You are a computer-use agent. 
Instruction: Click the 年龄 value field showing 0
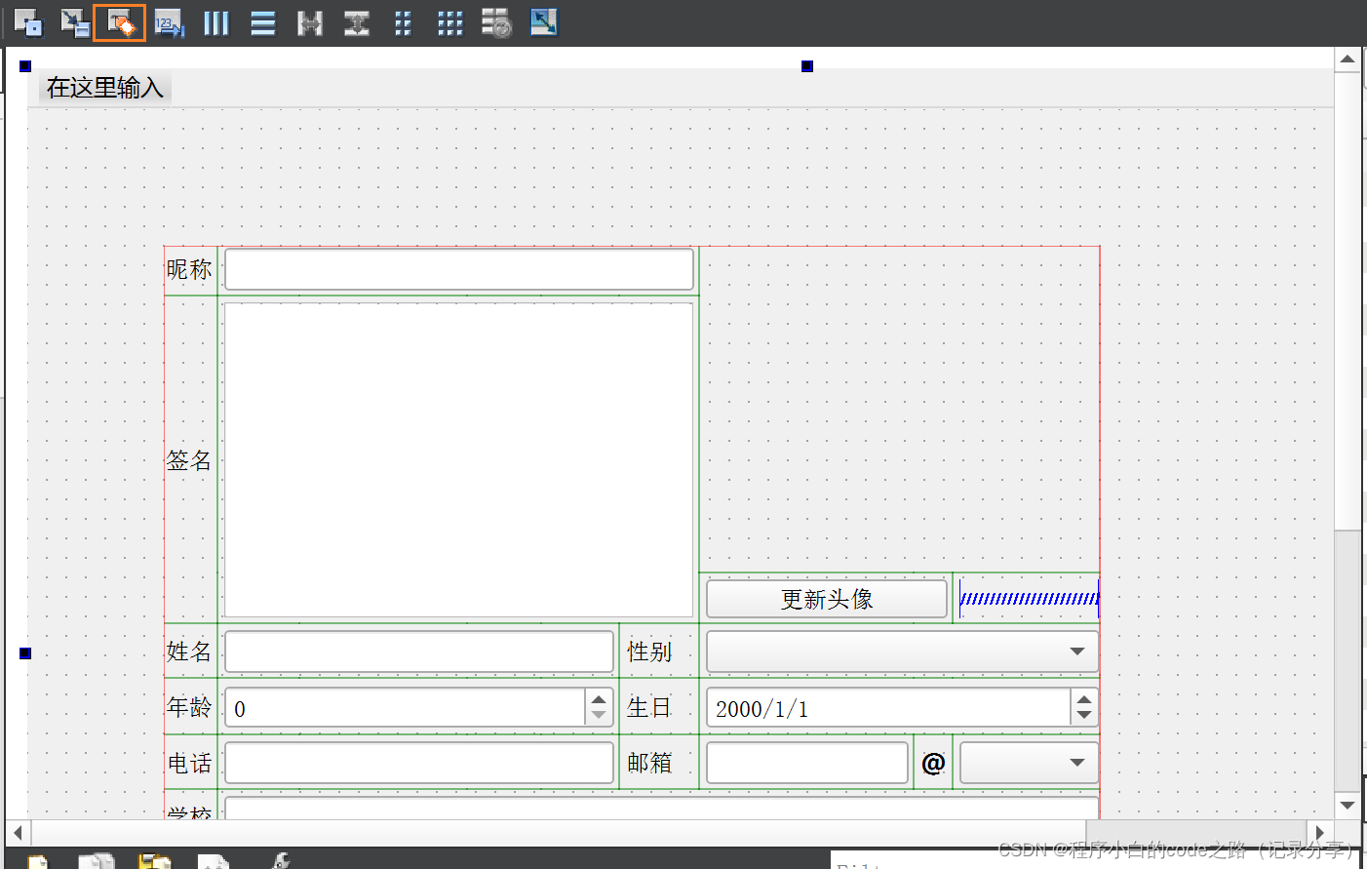point(406,708)
